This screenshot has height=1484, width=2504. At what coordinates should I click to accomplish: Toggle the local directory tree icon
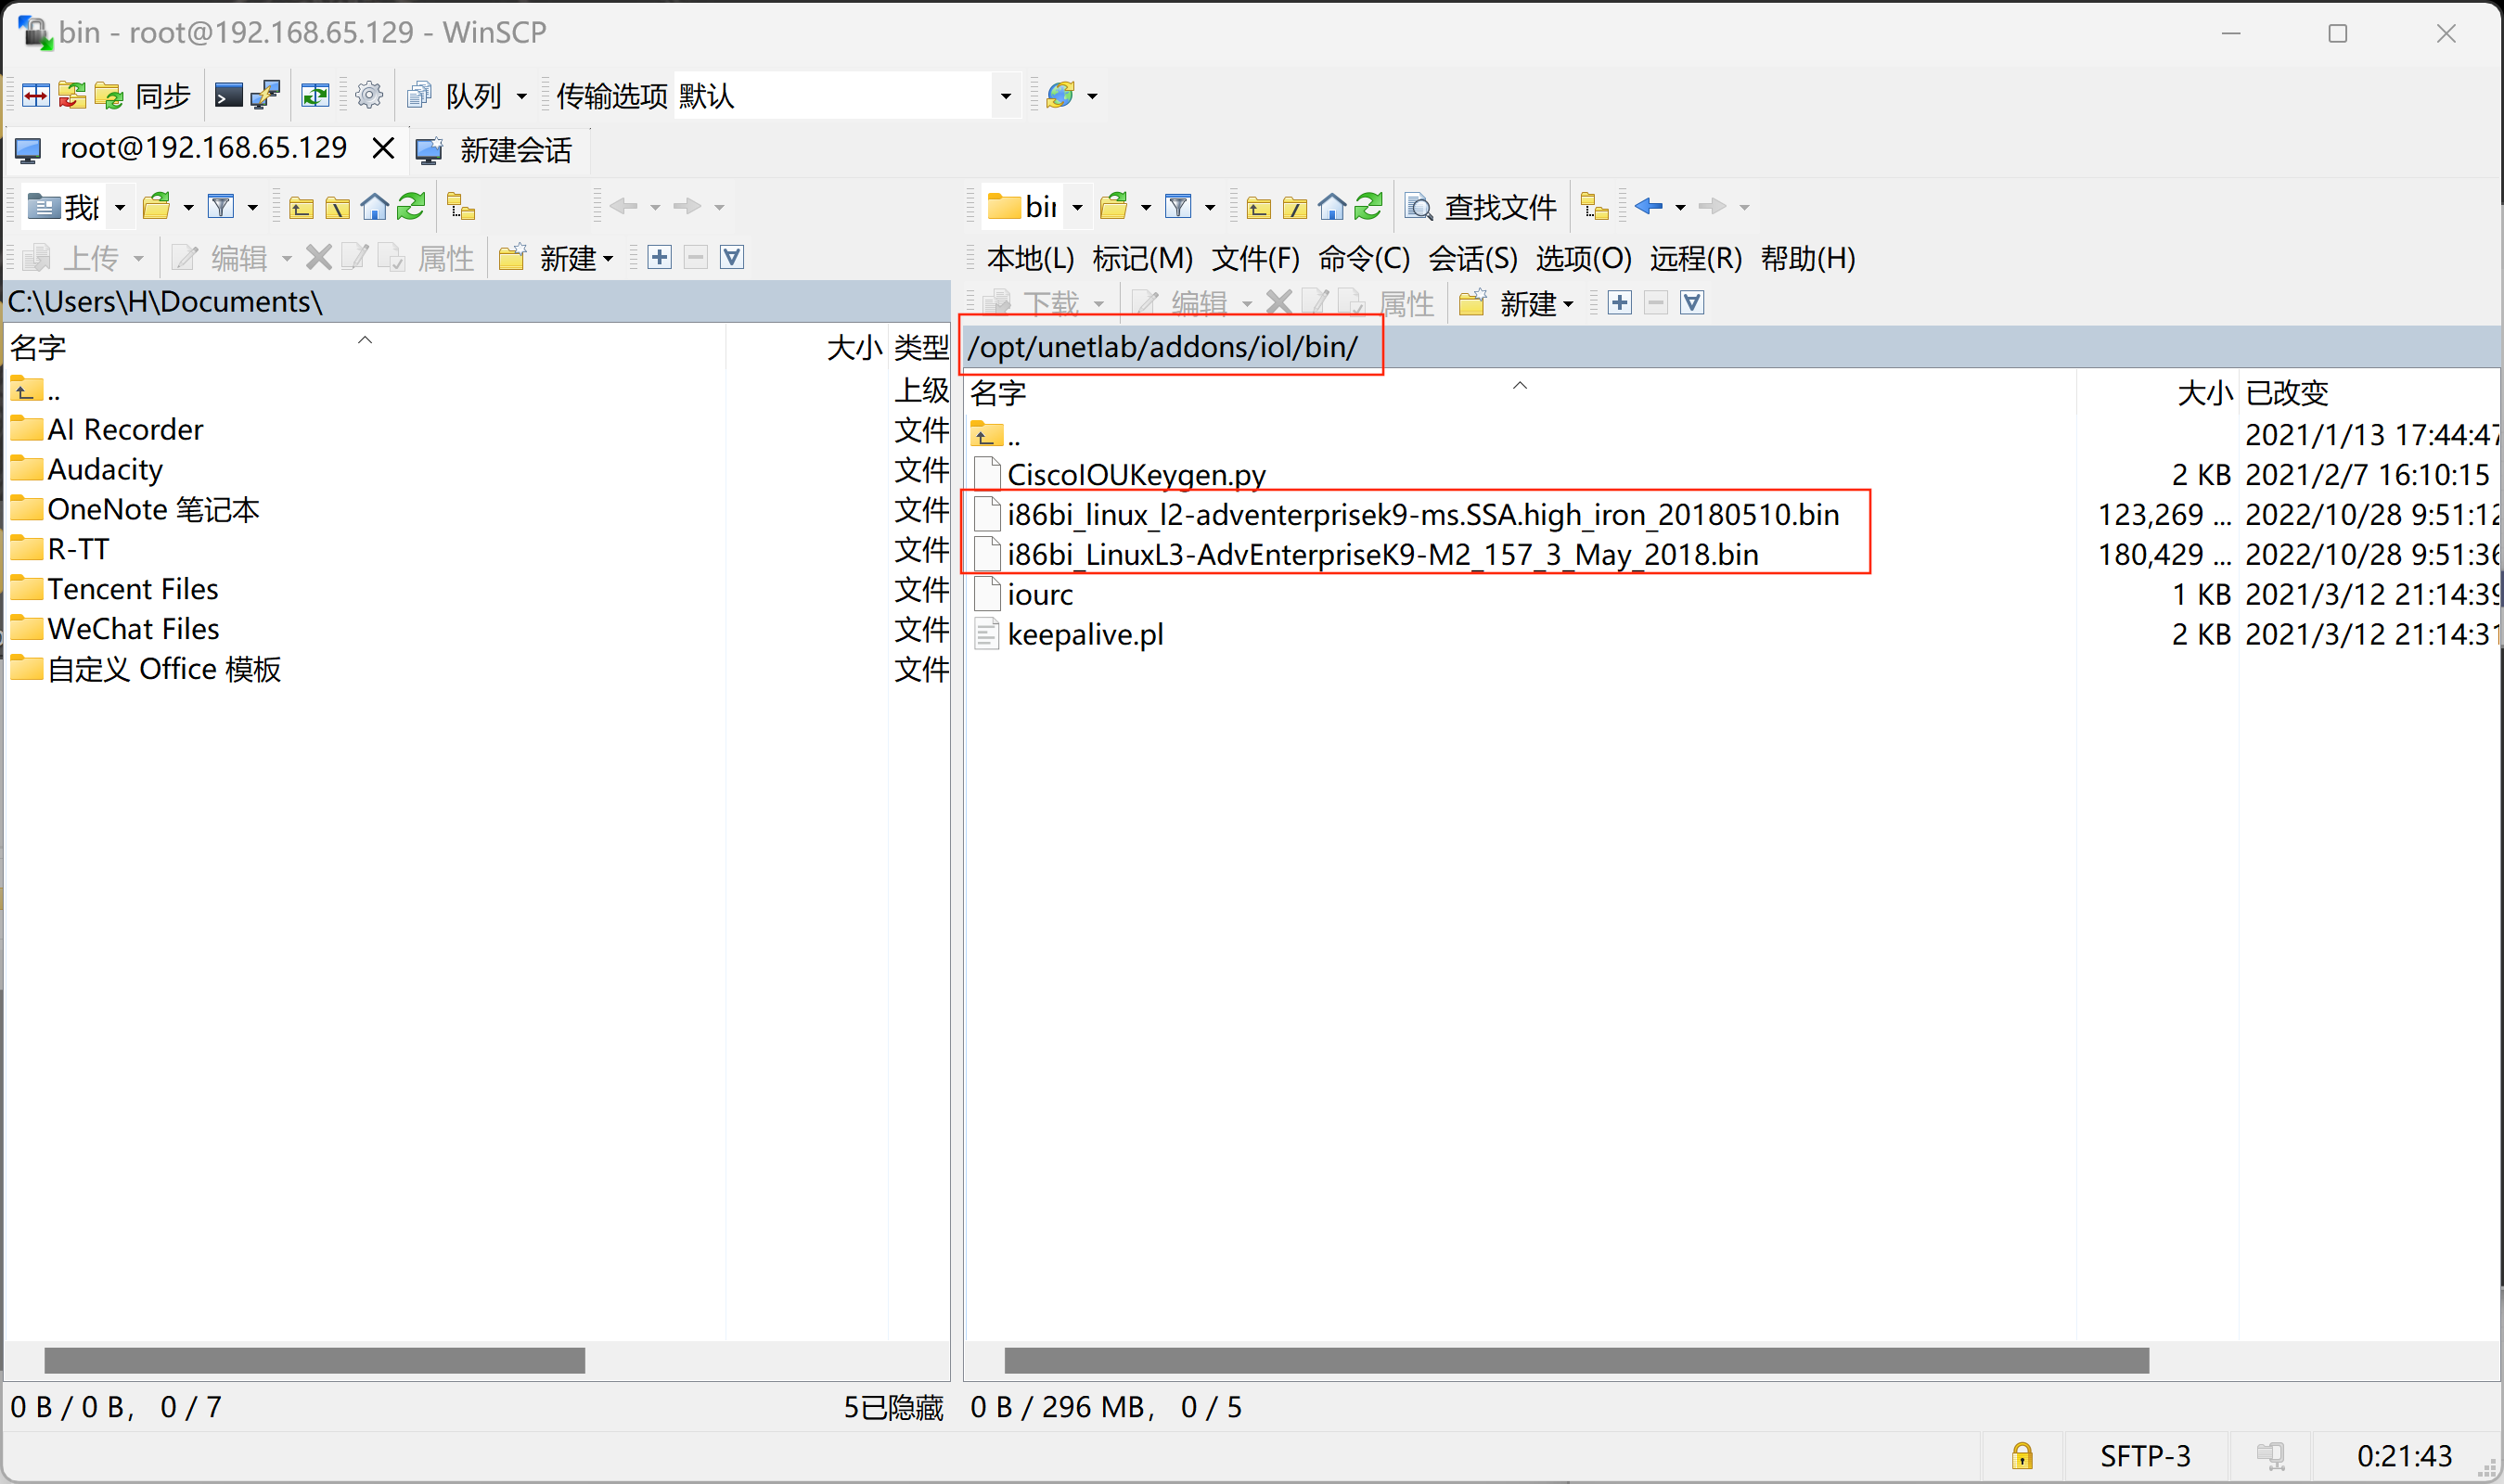(x=460, y=207)
